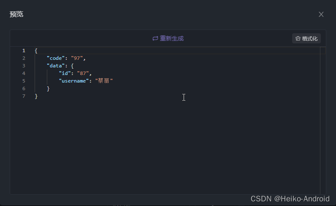Click the "87" string value

(x=83, y=73)
